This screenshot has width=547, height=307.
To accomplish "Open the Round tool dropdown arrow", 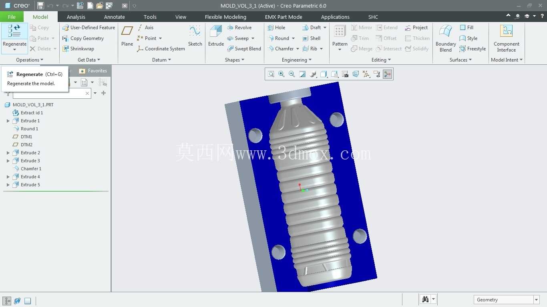I will (293, 38).
